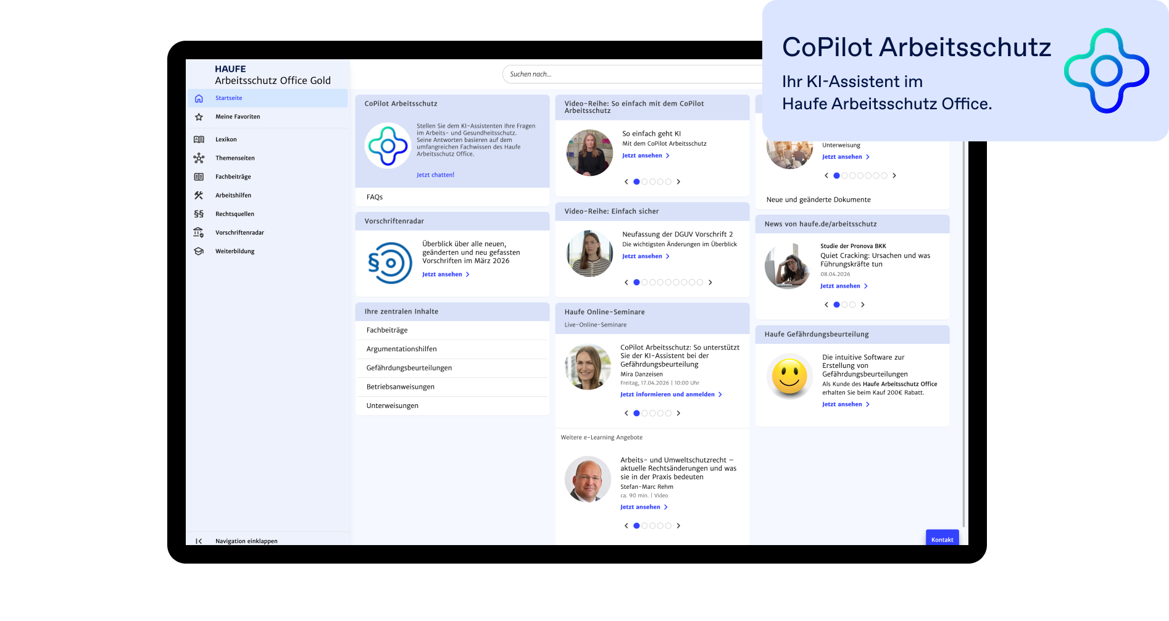Click the Startseite home icon

click(199, 98)
